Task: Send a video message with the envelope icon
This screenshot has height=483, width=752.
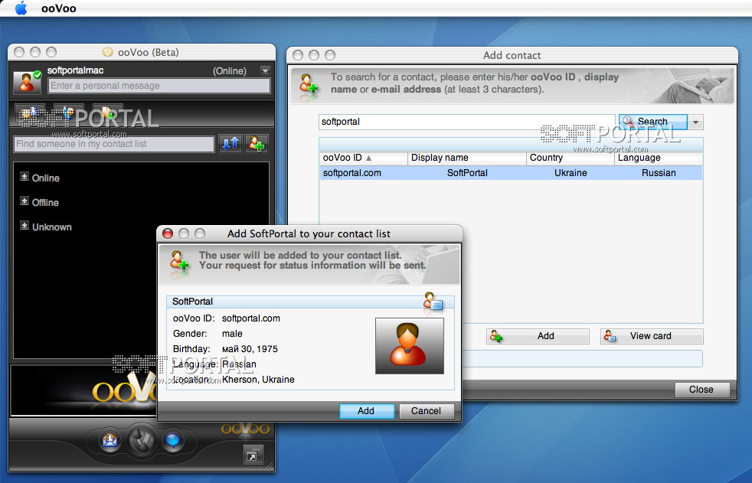Action: [110, 440]
